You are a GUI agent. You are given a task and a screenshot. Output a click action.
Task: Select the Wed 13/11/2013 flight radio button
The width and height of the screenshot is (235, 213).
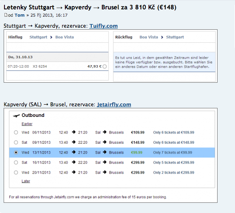pos(16,152)
